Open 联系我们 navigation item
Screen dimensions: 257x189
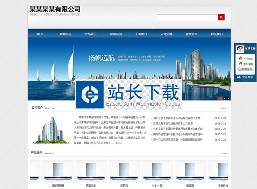click(217, 34)
